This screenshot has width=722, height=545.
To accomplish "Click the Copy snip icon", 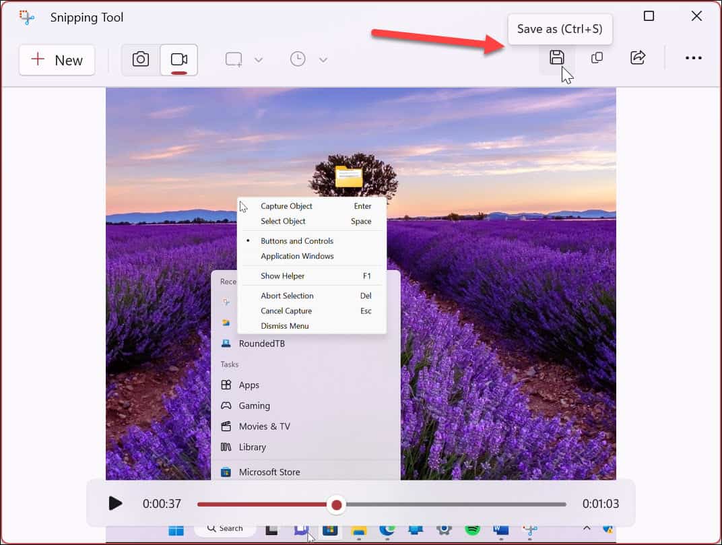I will 597,58.
